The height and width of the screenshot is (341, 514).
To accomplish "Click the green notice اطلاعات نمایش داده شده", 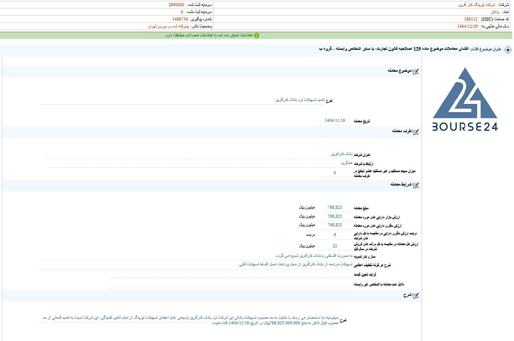I will (209, 35).
